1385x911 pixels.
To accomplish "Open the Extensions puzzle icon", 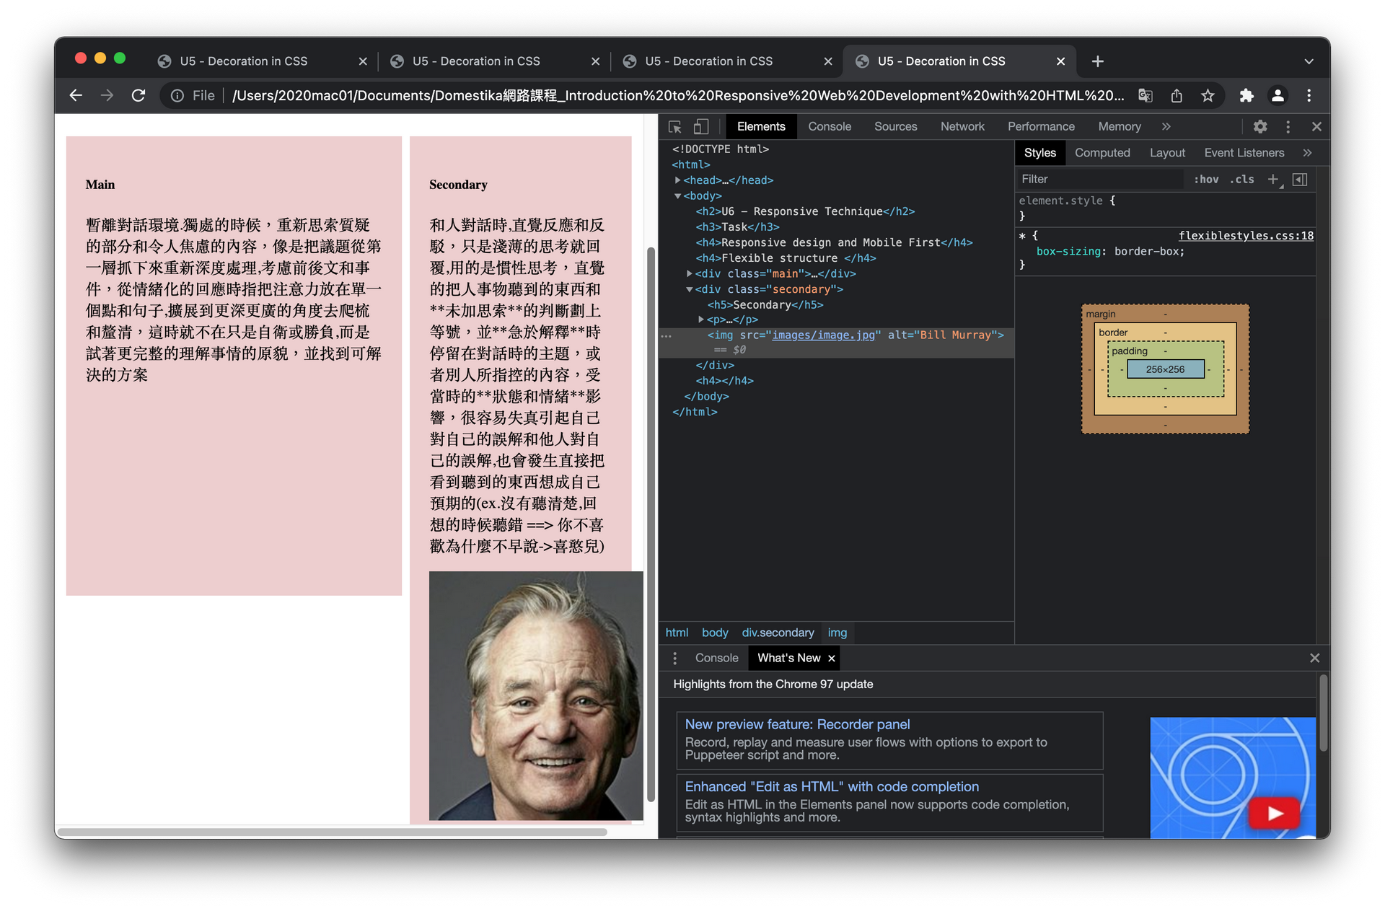I will tap(1246, 96).
